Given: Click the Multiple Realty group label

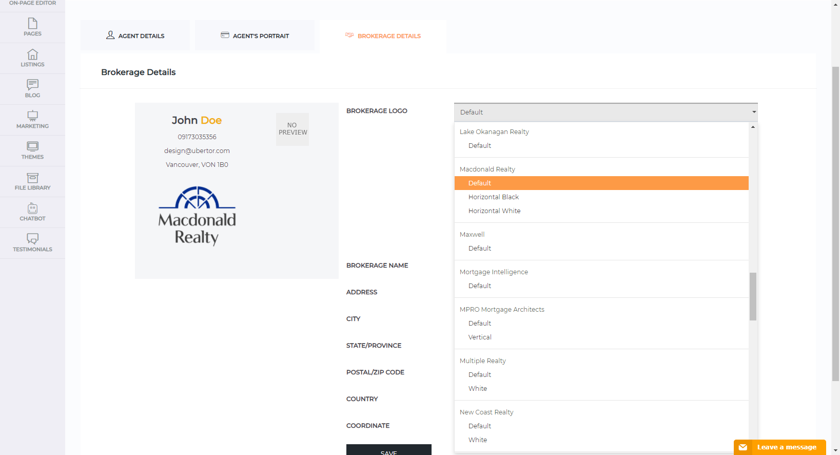Looking at the screenshot, I should (482, 361).
